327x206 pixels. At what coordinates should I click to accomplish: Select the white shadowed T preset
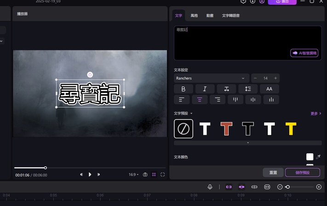click(x=270, y=129)
